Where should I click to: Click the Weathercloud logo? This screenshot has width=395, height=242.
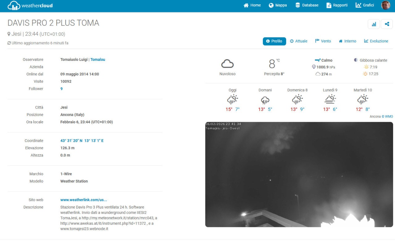click(30, 6)
